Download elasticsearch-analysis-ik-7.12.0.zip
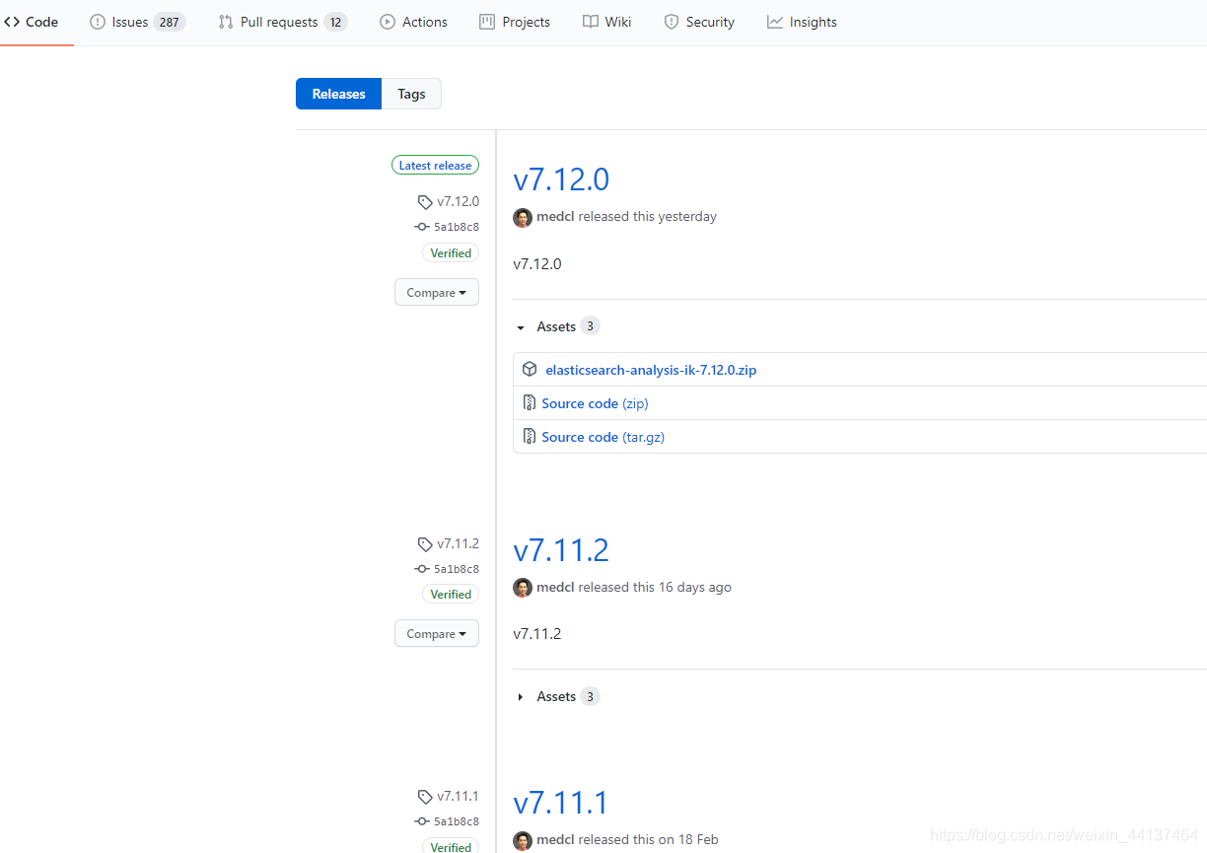This screenshot has width=1207, height=853. [651, 370]
